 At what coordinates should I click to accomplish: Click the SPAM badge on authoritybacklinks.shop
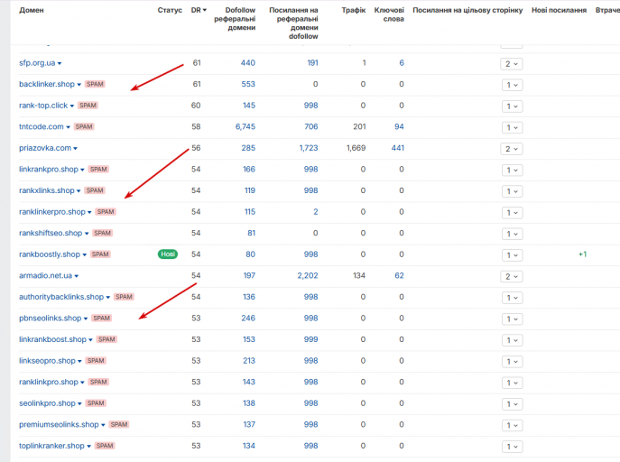pos(124,297)
